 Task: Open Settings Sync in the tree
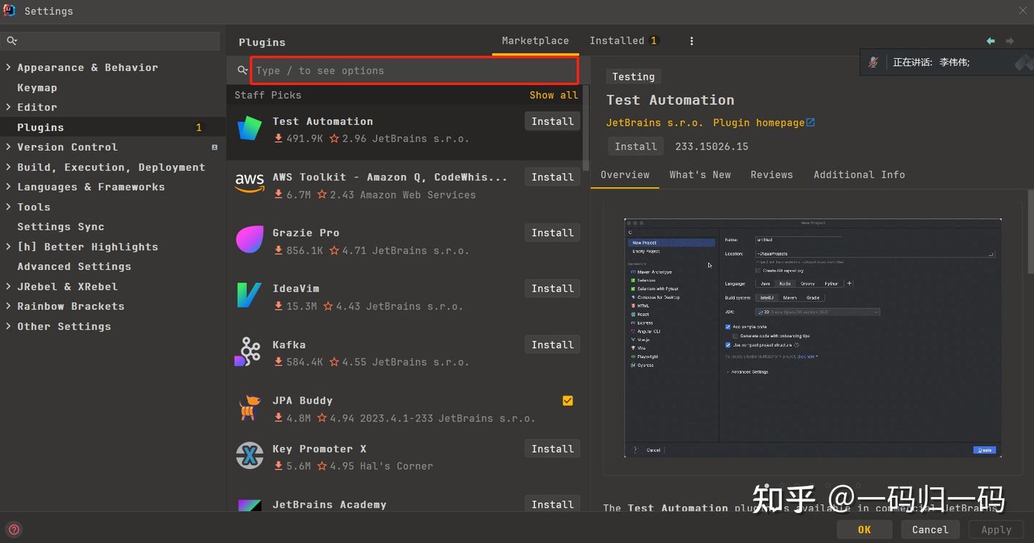[60, 226]
